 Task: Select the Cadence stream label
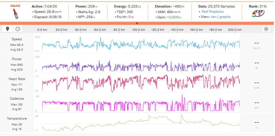17,99
